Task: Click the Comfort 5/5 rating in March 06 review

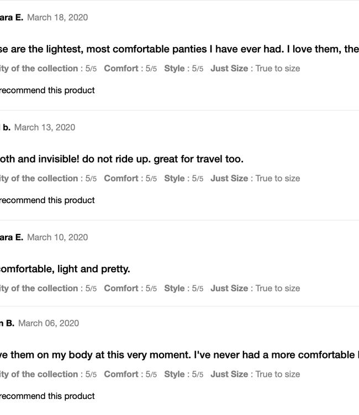Action: 130,374
